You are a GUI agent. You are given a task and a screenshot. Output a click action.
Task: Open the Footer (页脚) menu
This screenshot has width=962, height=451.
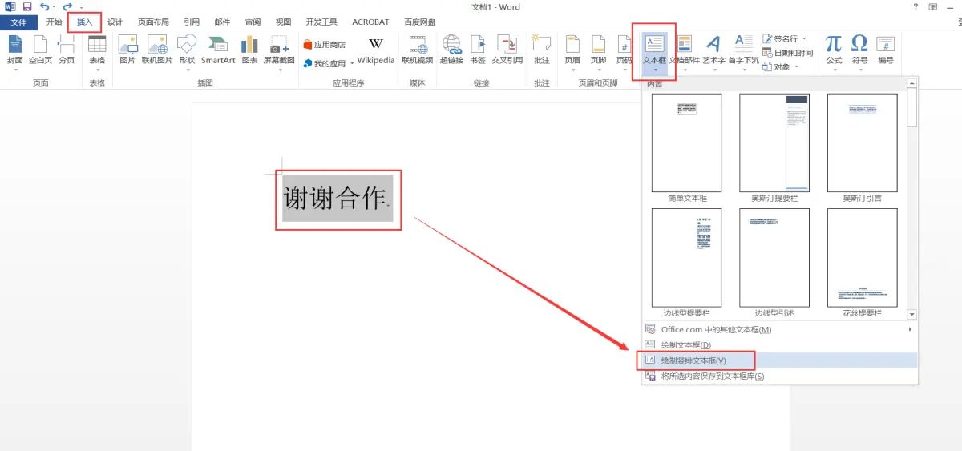[x=598, y=53]
